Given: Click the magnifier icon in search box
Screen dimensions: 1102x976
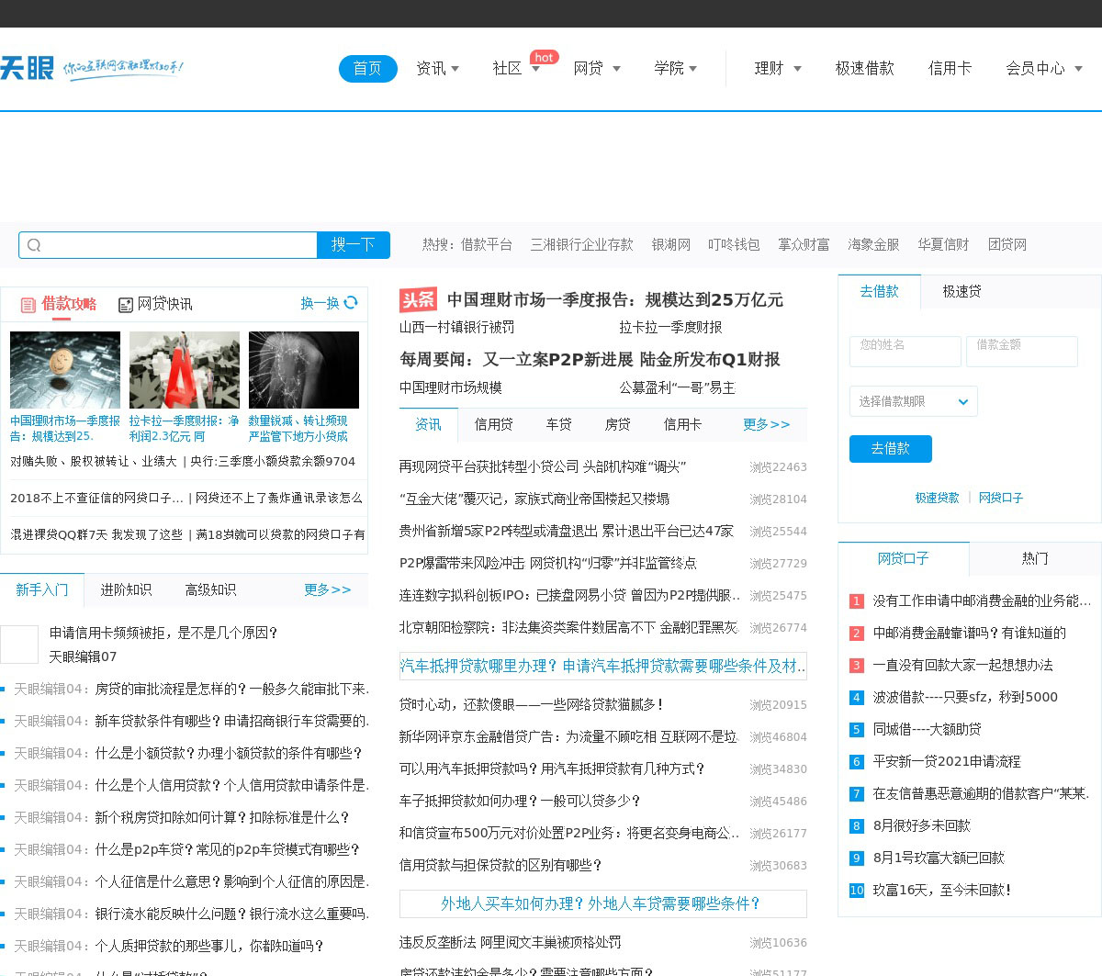Looking at the screenshot, I should [x=35, y=245].
